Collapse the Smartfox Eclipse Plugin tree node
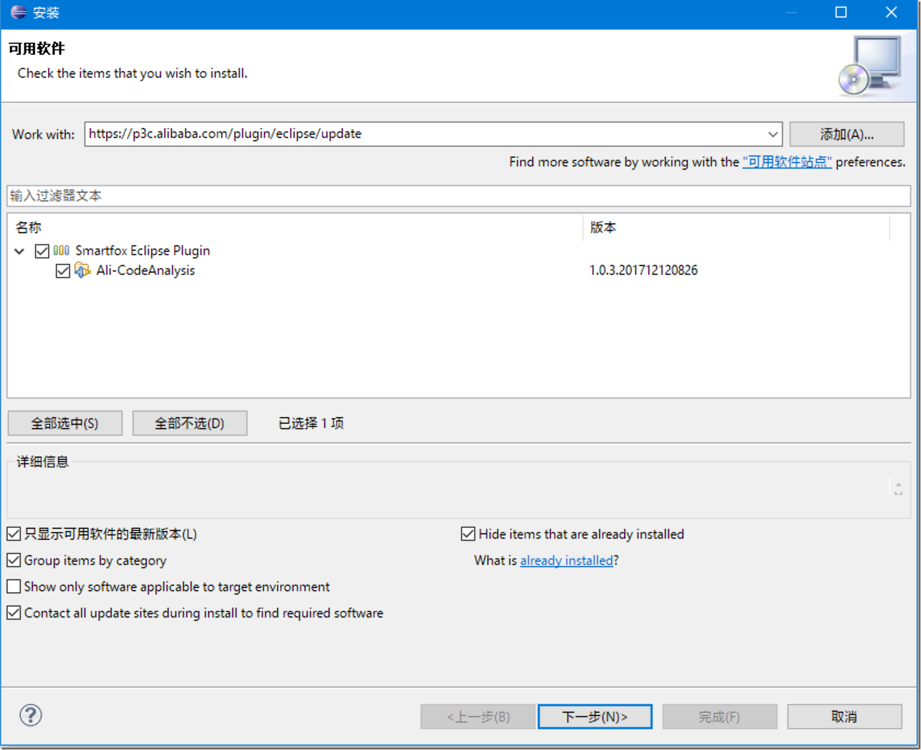Image resolution: width=921 pixels, height=750 pixels. click(x=20, y=251)
